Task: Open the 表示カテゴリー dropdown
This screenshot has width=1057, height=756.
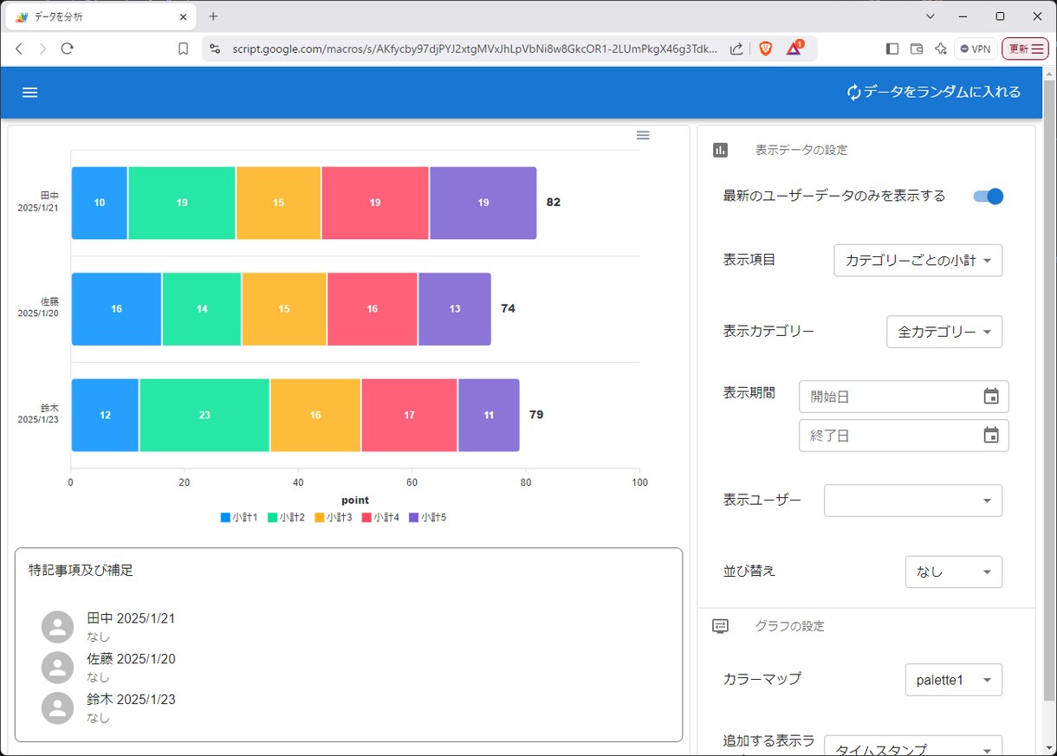Action: (944, 332)
